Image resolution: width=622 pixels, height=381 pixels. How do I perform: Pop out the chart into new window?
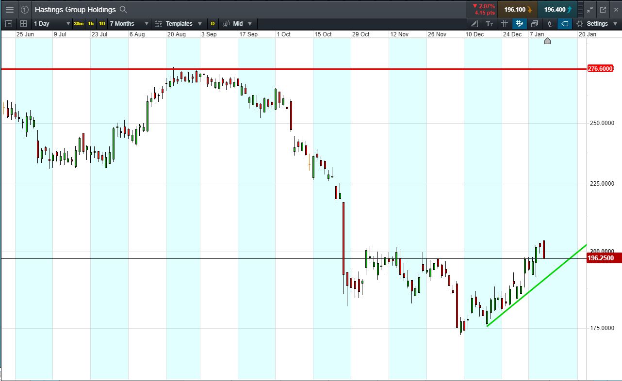[603, 9]
